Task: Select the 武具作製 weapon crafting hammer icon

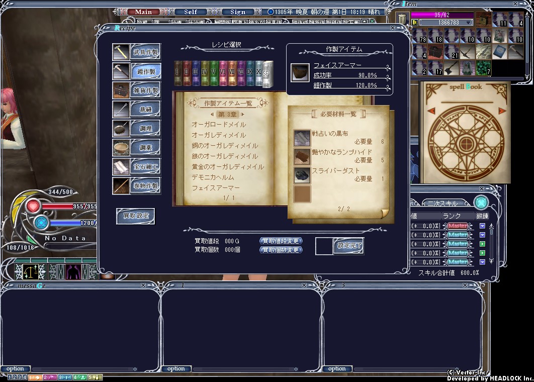Action: pos(121,52)
